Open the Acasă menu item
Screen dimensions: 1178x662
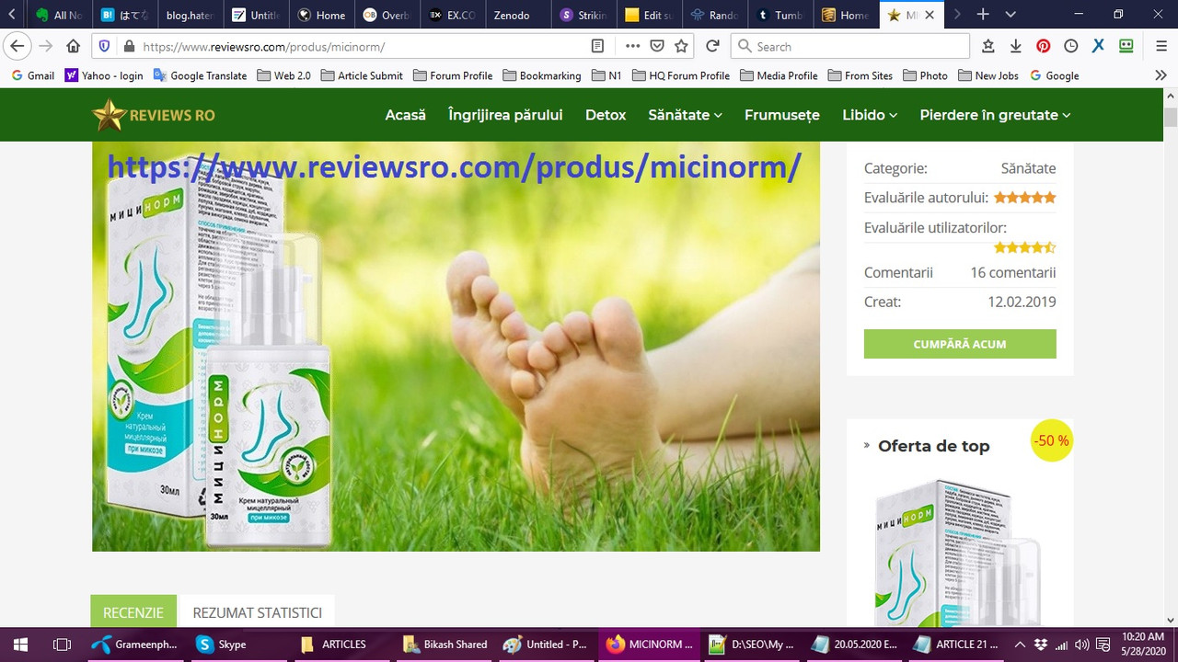[406, 115]
